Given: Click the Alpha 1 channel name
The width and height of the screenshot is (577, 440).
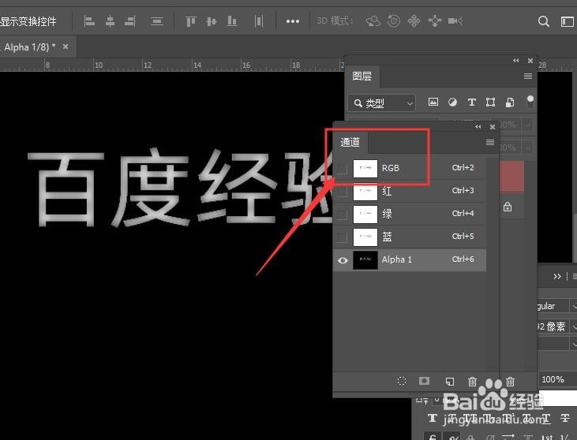Looking at the screenshot, I should pyautogui.click(x=397, y=259).
